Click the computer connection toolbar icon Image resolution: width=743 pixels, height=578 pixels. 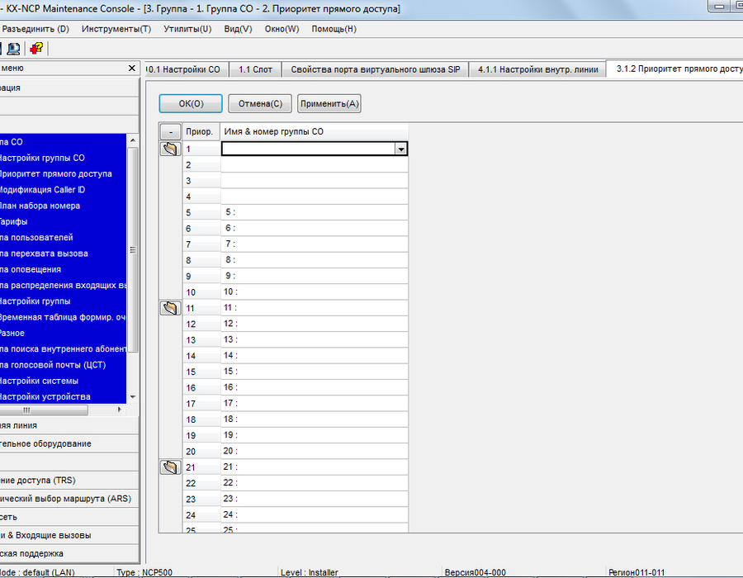click(x=13, y=49)
